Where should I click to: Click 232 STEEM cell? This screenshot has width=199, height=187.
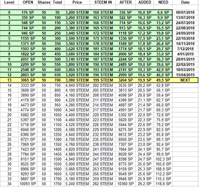[x=103, y=135]
